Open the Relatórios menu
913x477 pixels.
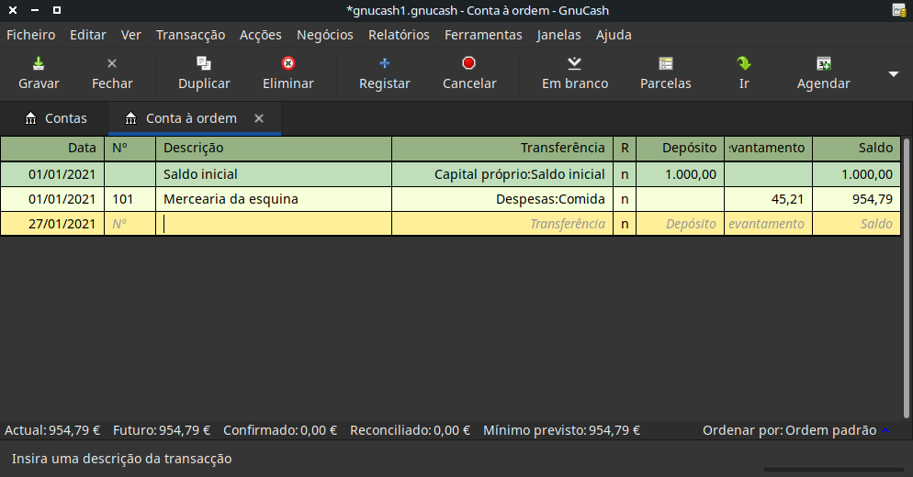[399, 35]
